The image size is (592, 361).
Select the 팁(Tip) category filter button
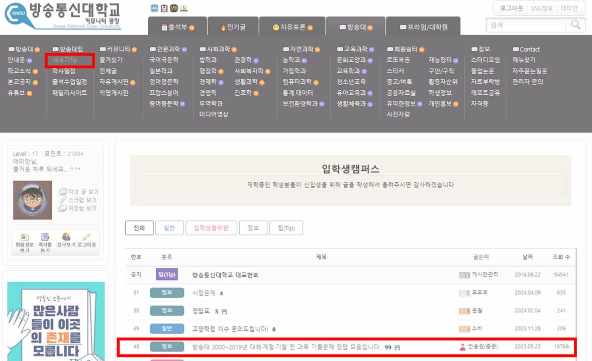tap(286, 228)
